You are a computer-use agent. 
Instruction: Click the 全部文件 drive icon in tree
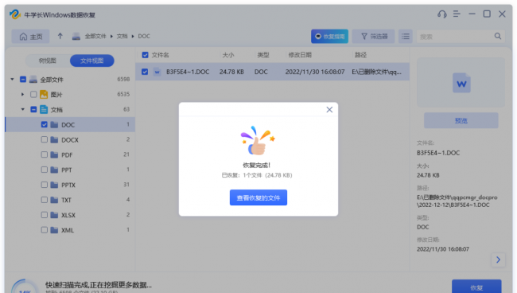click(x=33, y=80)
